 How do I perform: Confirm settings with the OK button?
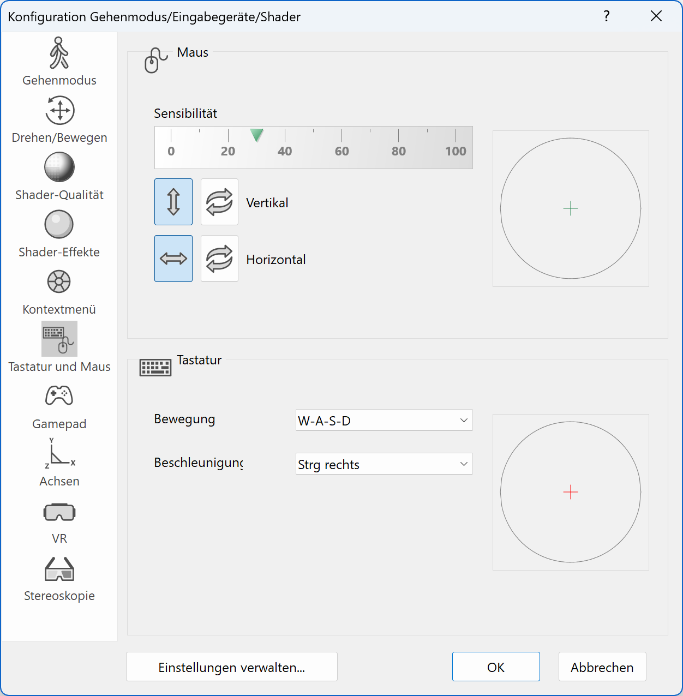[495, 667]
